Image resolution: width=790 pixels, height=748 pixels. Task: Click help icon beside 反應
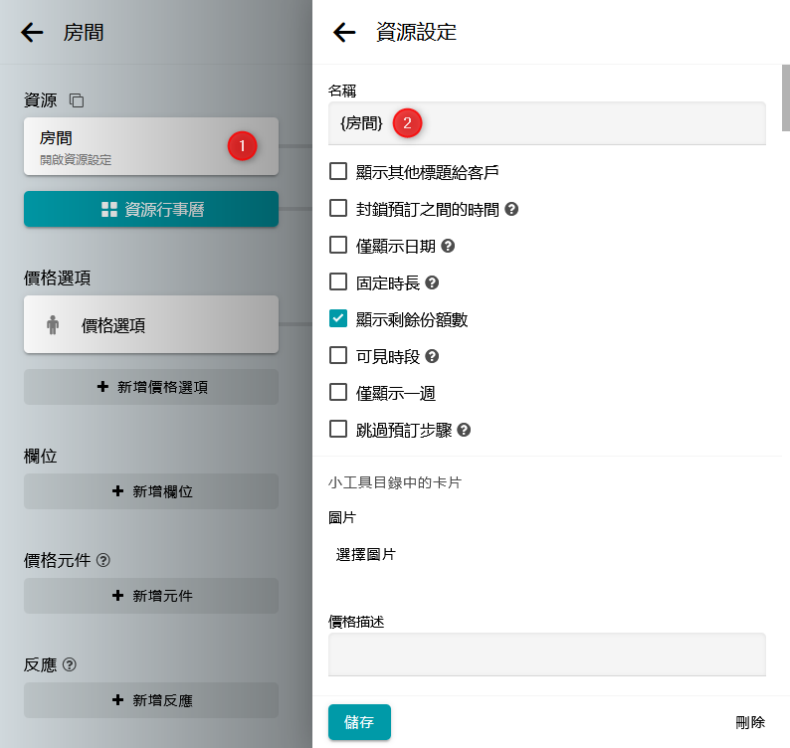pyautogui.click(x=70, y=664)
